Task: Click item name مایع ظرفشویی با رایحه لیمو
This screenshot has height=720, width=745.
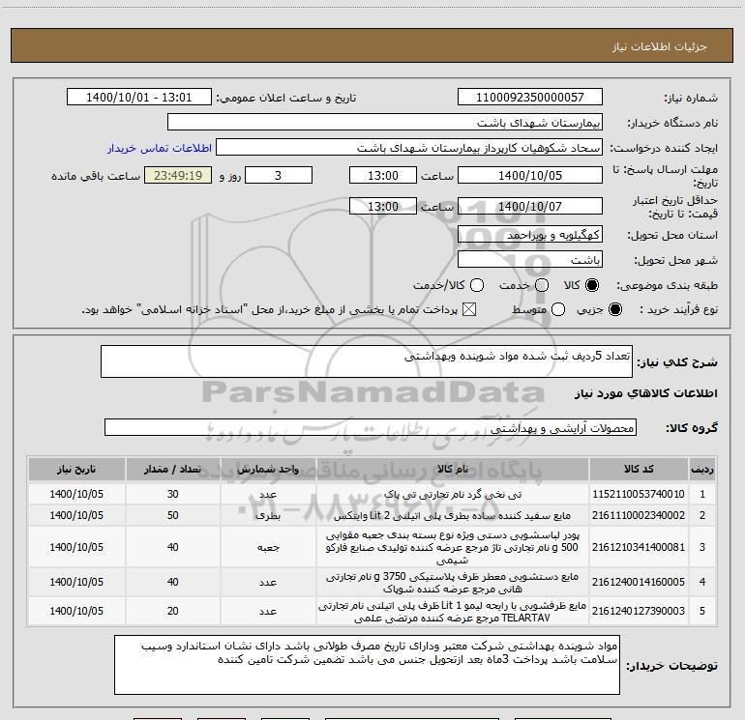Action: tap(453, 612)
